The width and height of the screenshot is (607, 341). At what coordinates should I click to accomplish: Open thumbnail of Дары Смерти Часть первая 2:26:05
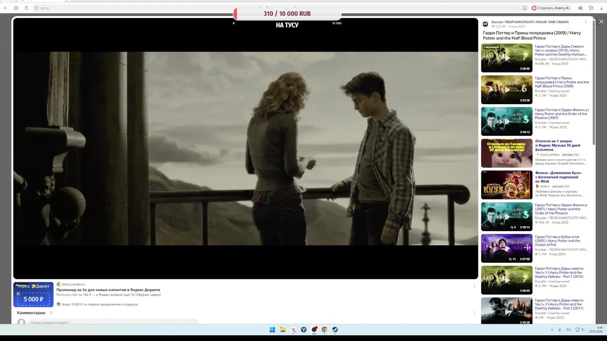pyautogui.click(x=506, y=58)
